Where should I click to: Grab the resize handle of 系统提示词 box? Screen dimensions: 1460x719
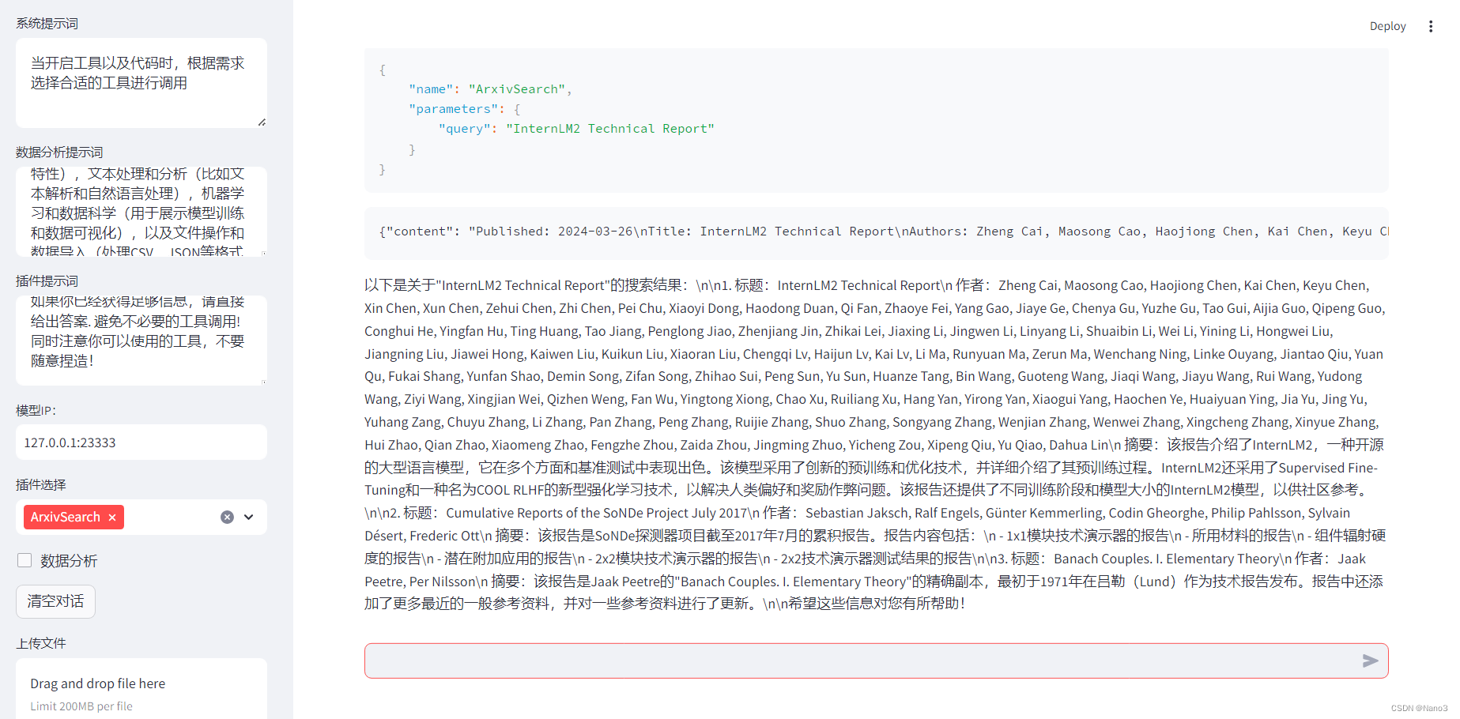pyautogui.click(x=262, y=122)
